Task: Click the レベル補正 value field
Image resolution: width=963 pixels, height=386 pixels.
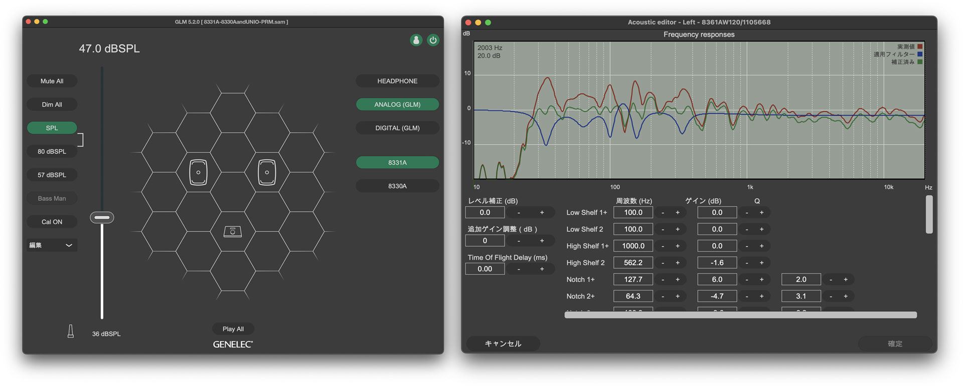Action: (x=485, y=212)
